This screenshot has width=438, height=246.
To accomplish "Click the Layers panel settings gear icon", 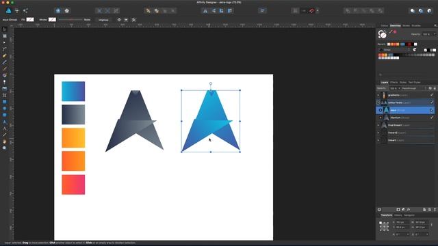I will (x=430, y=88).
